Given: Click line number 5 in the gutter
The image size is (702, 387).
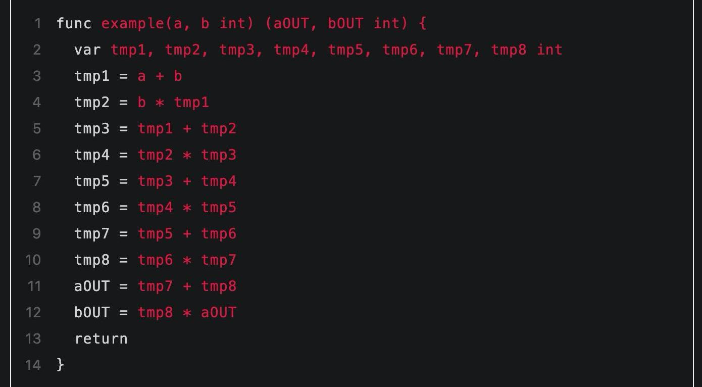Looking at the screenshot, I should point(36,129).
